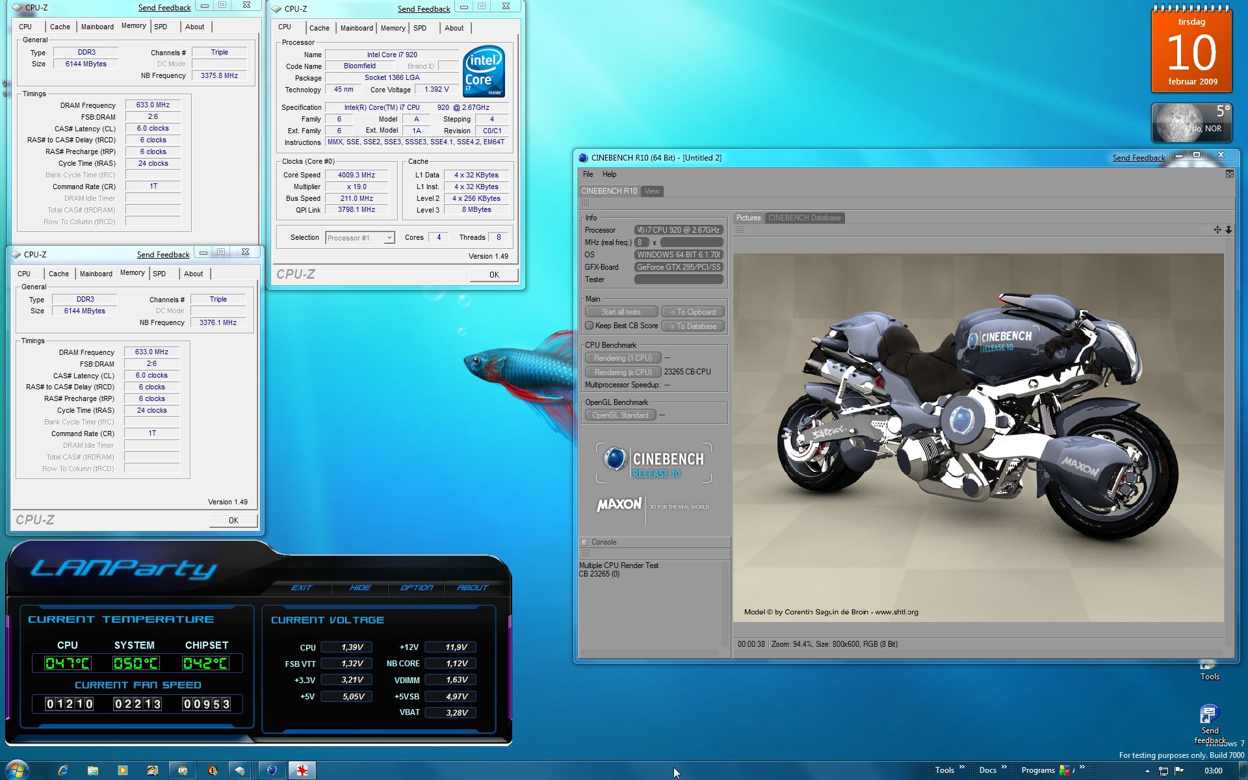Click the Oslo weather gadget
The width and height of the screenshot is (1248, 780).
pos(1191,122)
